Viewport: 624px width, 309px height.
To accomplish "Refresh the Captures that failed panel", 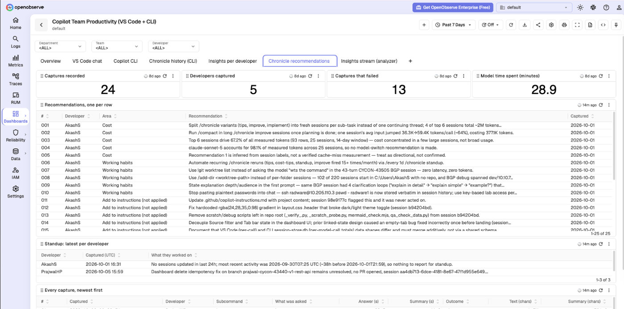I will coord(456,76).
